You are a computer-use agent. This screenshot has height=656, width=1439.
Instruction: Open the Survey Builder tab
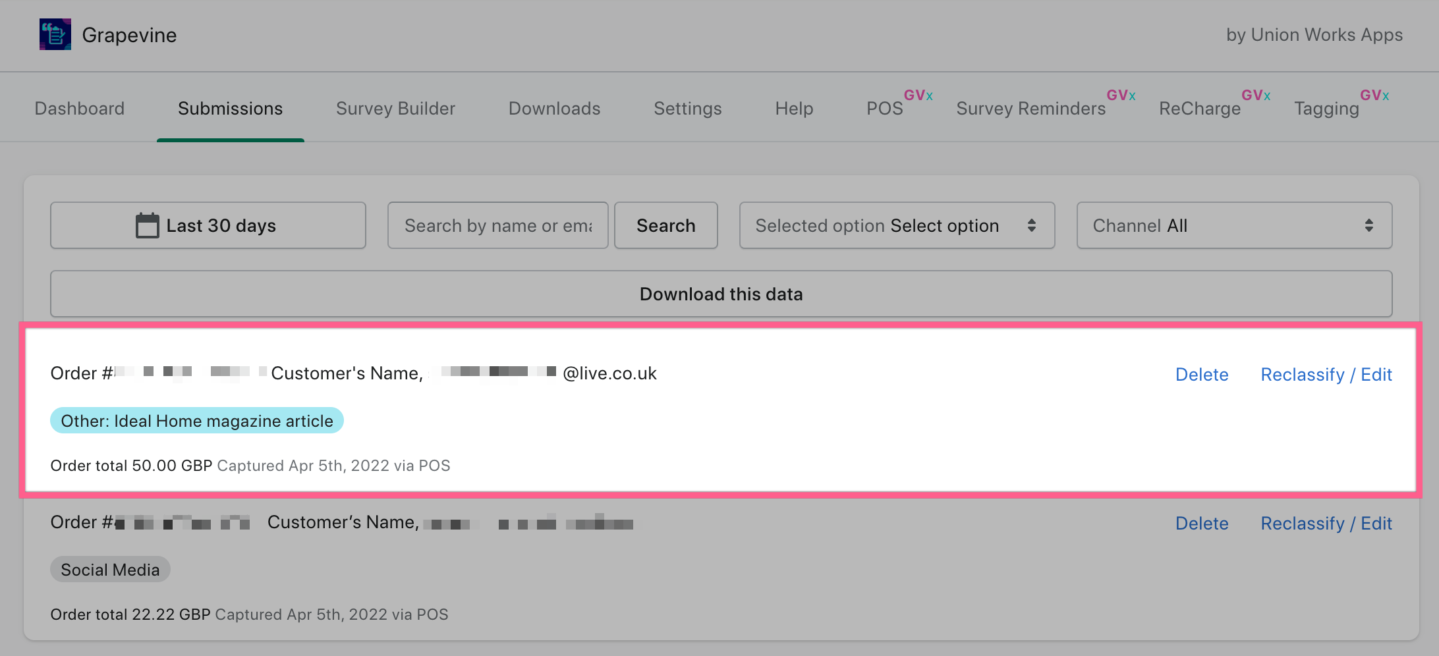[x=395, y=108]
